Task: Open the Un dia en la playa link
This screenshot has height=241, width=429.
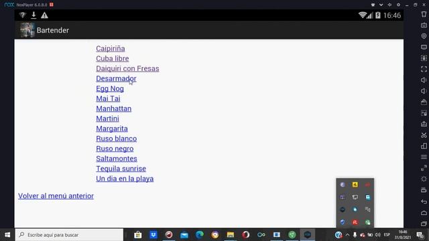Action: tap(125, 179)
